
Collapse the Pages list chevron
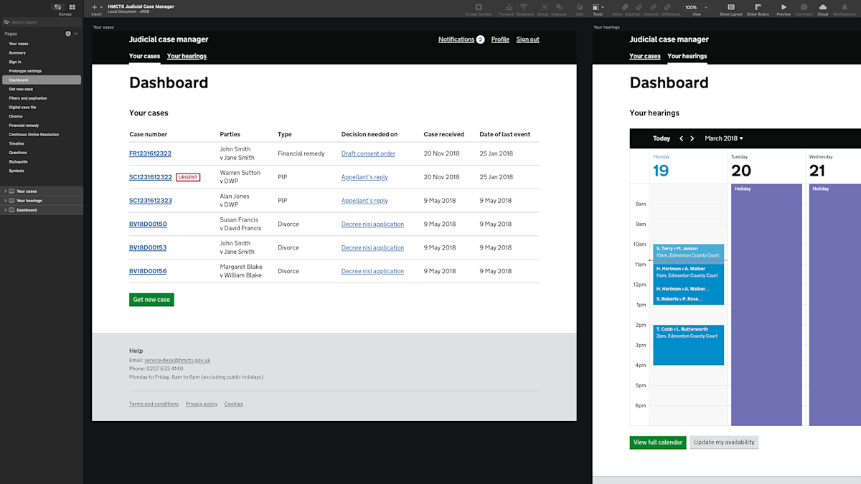coord(75,34)
